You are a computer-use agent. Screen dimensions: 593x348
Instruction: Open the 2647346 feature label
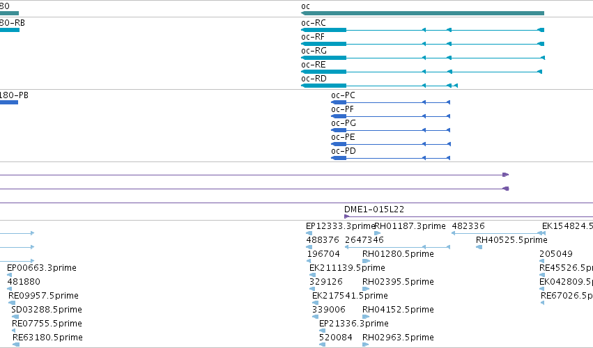click(364, 240)
